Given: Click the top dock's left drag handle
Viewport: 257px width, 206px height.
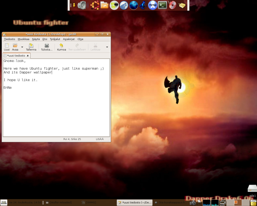Looking at the screenshot, I should point(71,5).
